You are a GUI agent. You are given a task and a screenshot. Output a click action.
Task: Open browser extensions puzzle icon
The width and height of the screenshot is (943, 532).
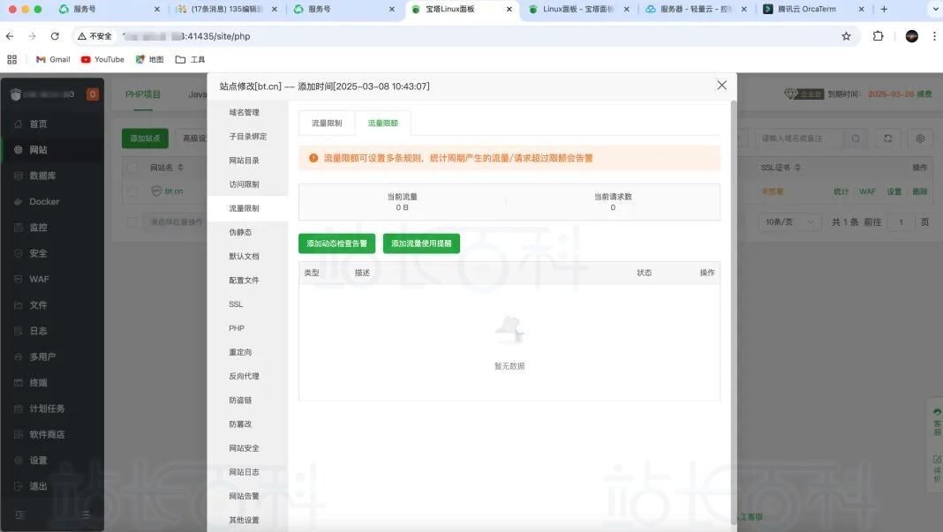(878, 36)
